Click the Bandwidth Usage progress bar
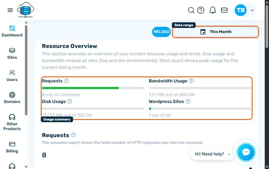The height and width of the screenshot is (169, 269). [200, 88]
